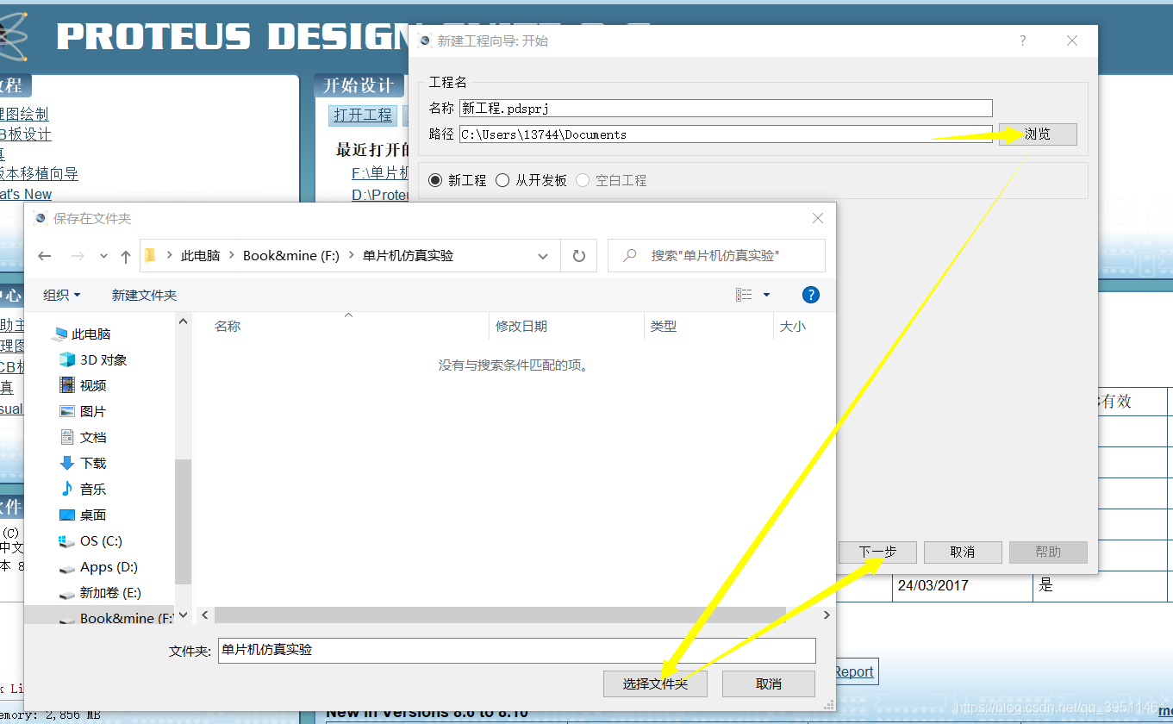Open 音乐 folder in the sidebar
Screen dimensions: 1173x724
coord(84,489)
